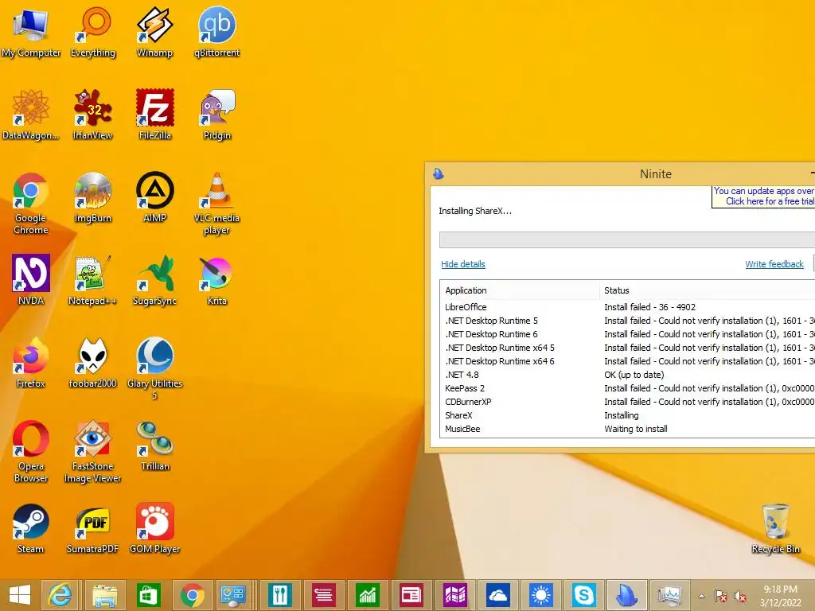Select the AIMP shortcut icon
This screenshot has width=815, height=611.
(x=155, y=197)
